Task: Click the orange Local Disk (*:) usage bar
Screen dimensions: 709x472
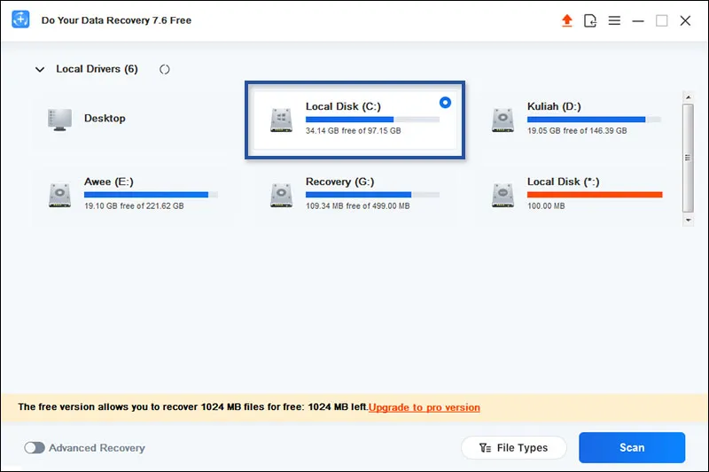Action: (x=595, y=194)
